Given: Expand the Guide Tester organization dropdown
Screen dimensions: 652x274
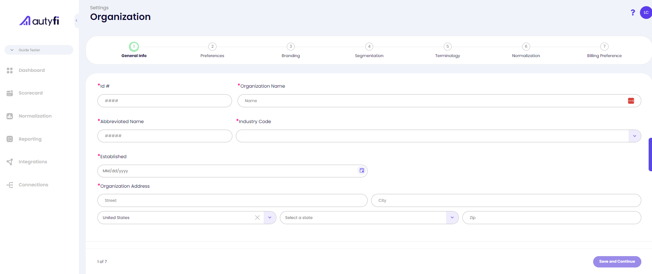Looking at the screenshot, I should coord(39,50).
